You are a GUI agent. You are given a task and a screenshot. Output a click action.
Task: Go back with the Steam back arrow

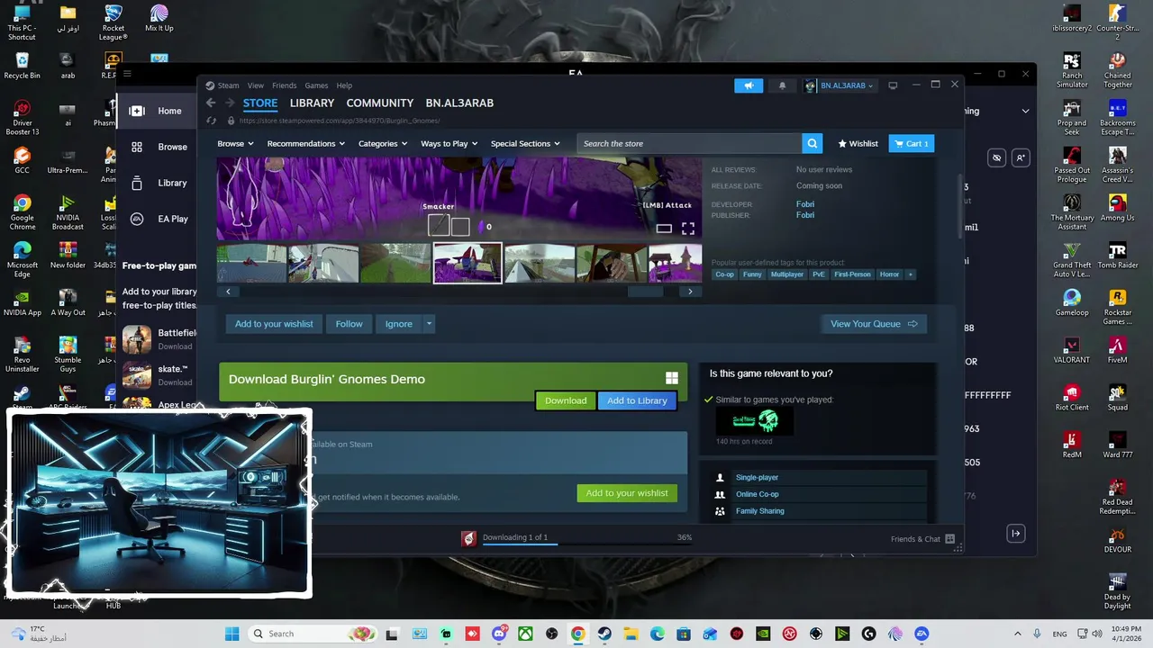[211, 103]
